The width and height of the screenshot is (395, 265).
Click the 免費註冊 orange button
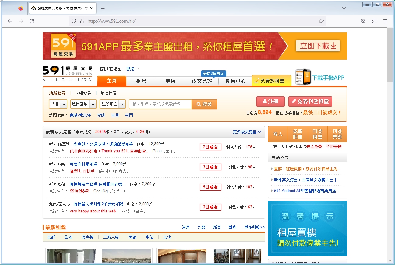298,134
